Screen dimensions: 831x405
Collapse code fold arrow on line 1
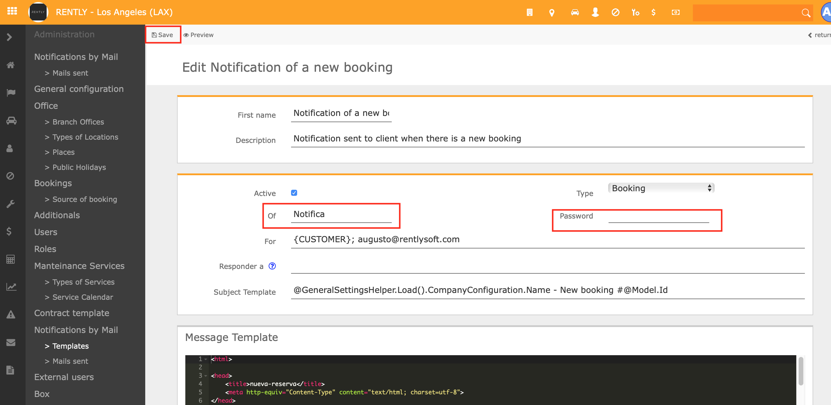[x=206, y=359]
